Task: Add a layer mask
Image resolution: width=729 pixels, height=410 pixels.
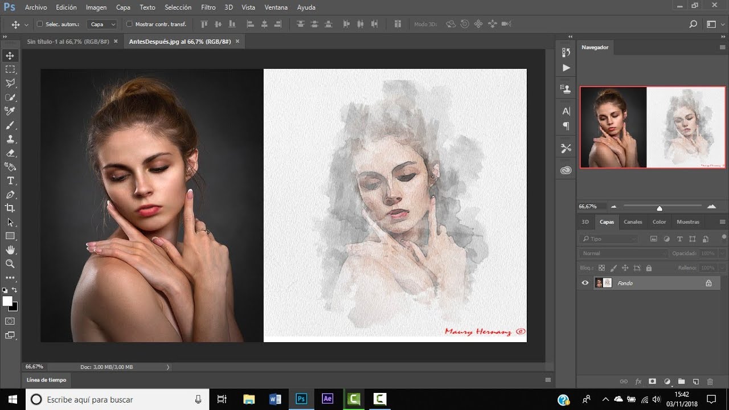Action: [653, 382]
